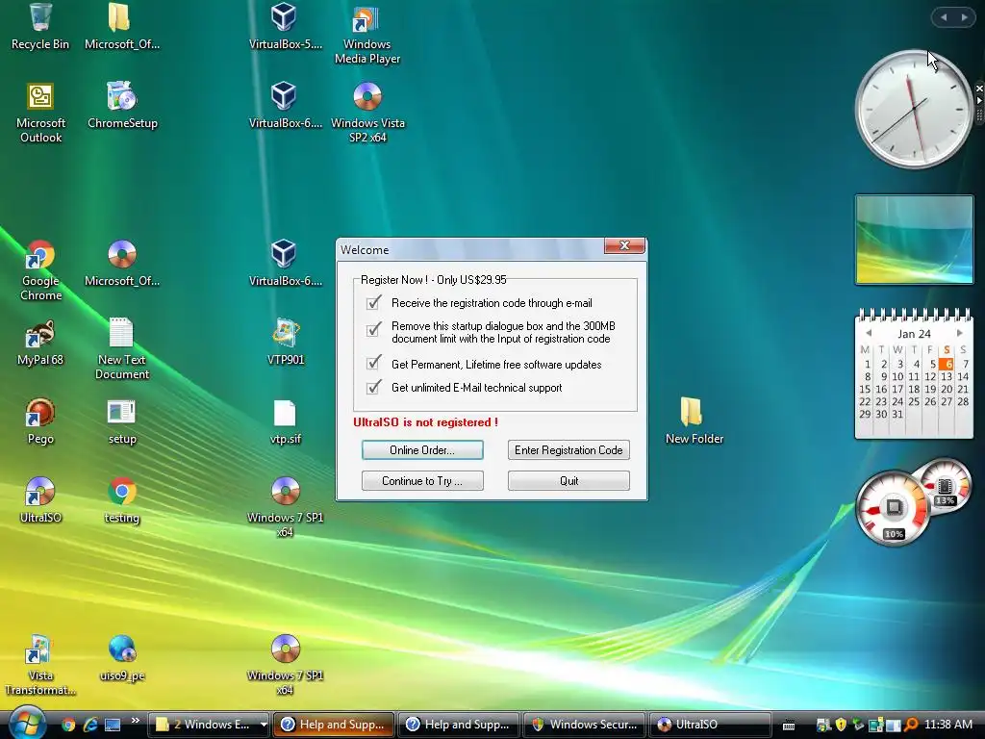Screen dimensions: 985x739
Task: Click the Online Order... button
Action: 422,450
